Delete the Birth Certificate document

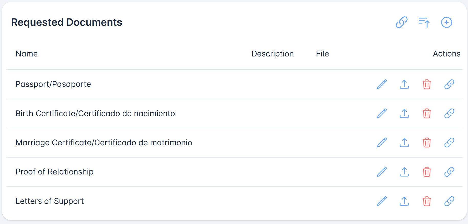pos(427,113)
